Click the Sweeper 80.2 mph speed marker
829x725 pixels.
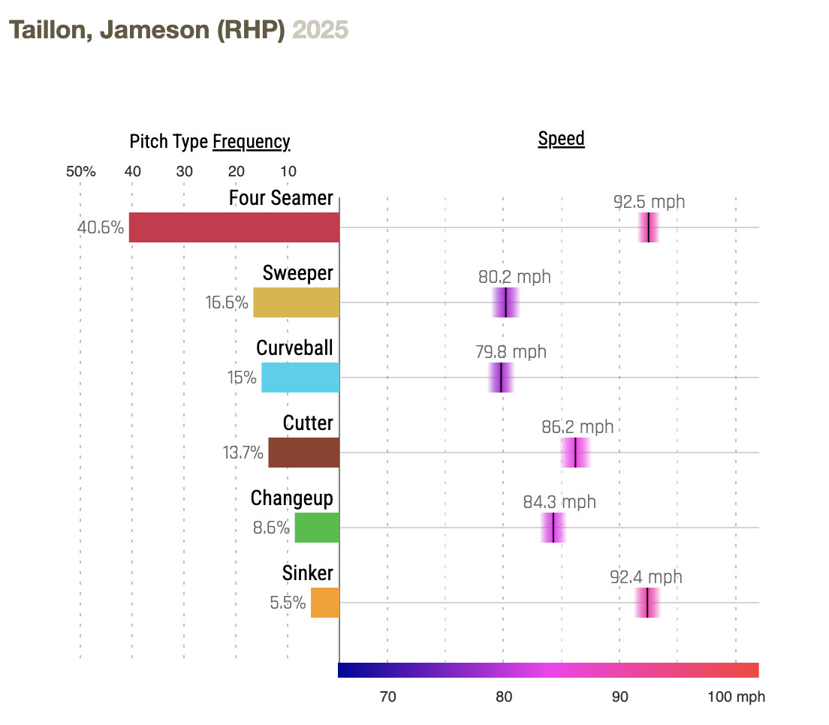tap(506, 302)
